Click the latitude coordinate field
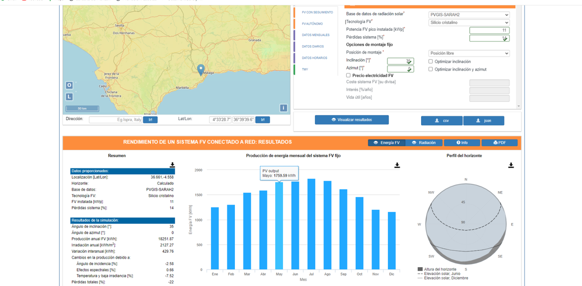Screen dimensions: 582x286 pos(243,120)
